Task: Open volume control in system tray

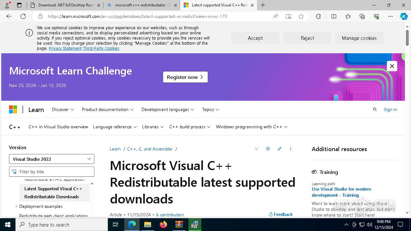Action: click(369, 225)
